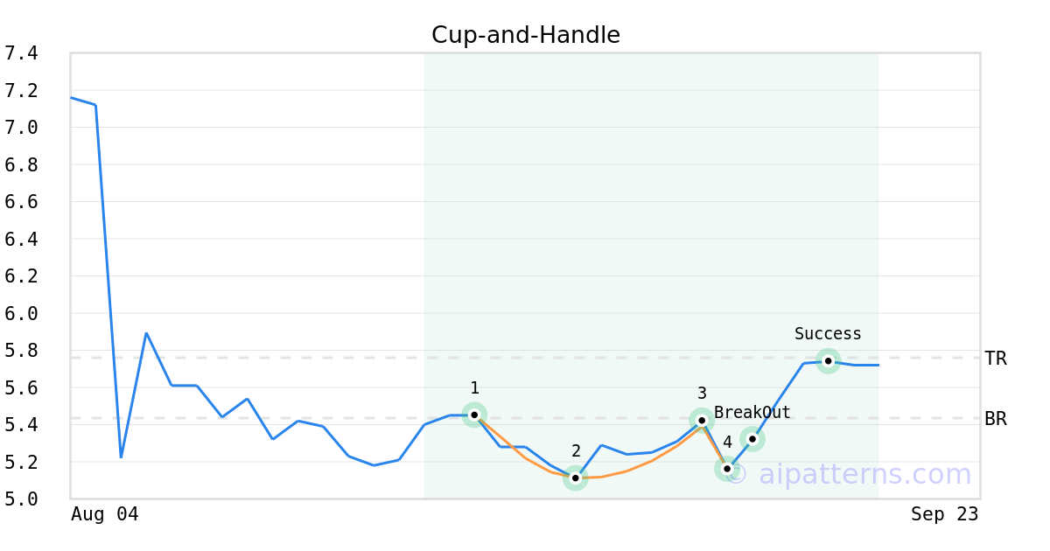The width and height of the screenshot is (1050, 551).
Task: Click the Aug 04 date label
Action: tap(104, 514)
